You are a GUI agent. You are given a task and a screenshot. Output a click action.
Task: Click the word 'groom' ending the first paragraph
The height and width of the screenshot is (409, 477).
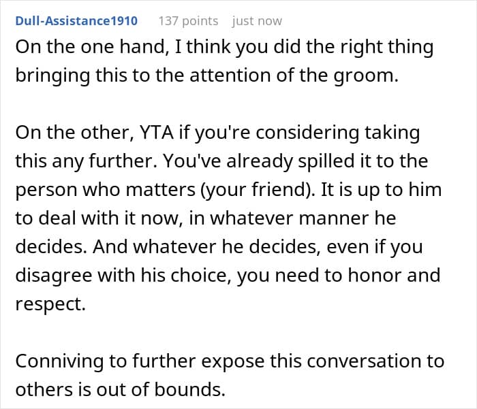(x=364, y=76)
